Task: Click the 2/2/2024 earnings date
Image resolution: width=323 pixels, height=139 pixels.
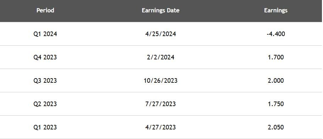Action: coord(161,57)
